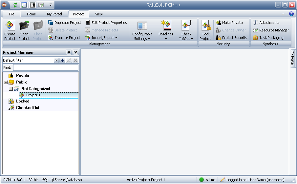297x184 pixels.
Task: Click inside the Find text field
Action: coord(46,67)
